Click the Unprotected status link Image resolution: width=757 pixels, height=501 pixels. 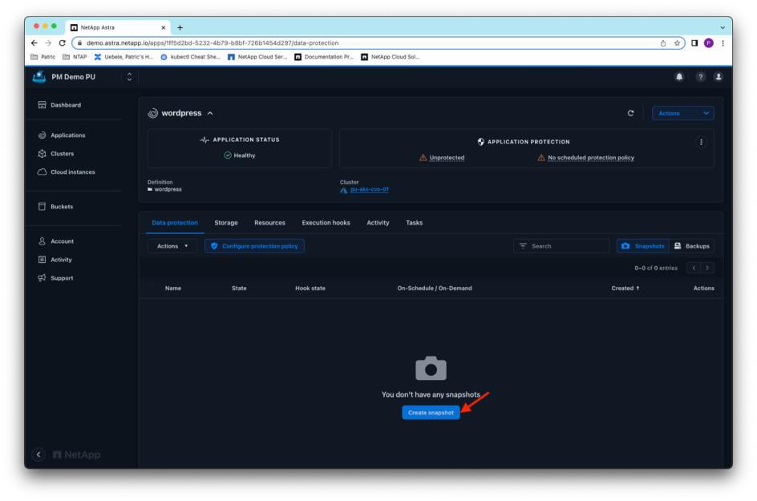447,158
